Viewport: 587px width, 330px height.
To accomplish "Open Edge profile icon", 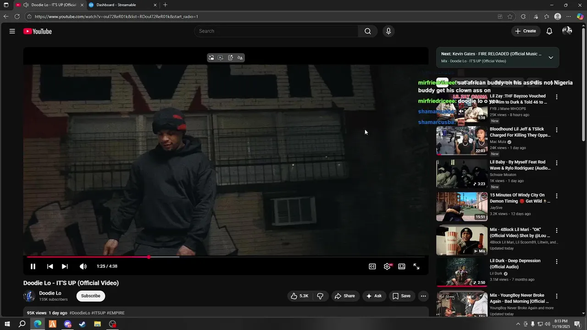I will tap(558, 16).
